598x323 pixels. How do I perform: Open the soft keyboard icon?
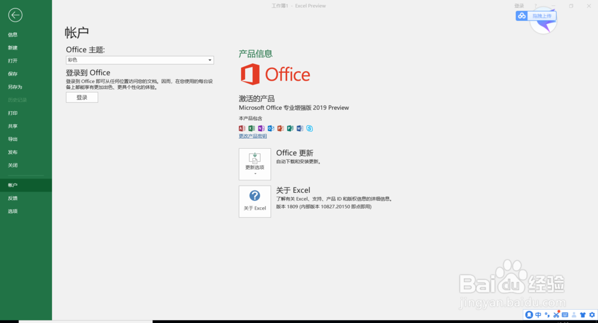(565, 315)
